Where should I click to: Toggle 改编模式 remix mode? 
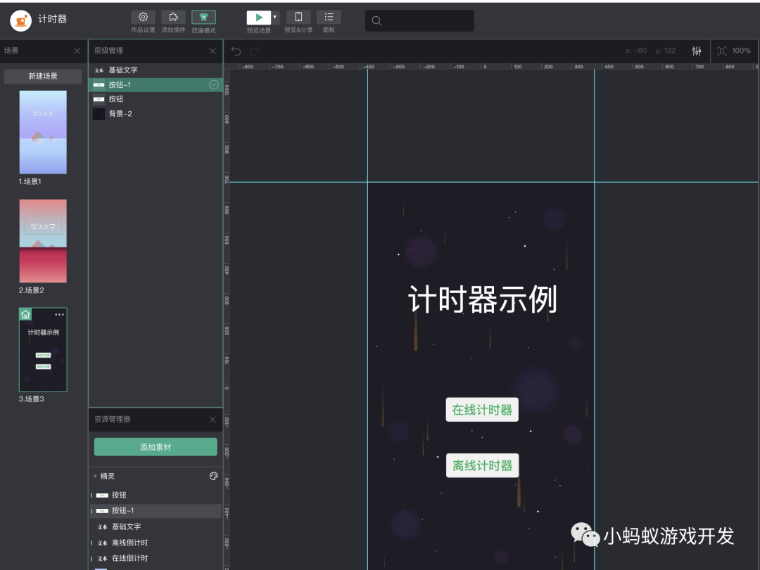[203, 18]
